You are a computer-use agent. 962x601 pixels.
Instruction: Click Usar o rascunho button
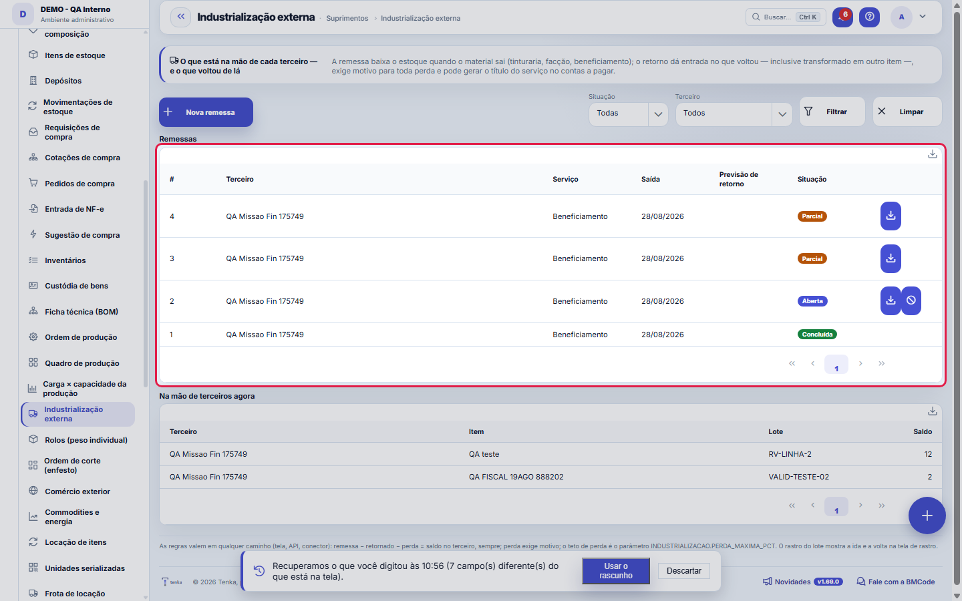(616, 571)
